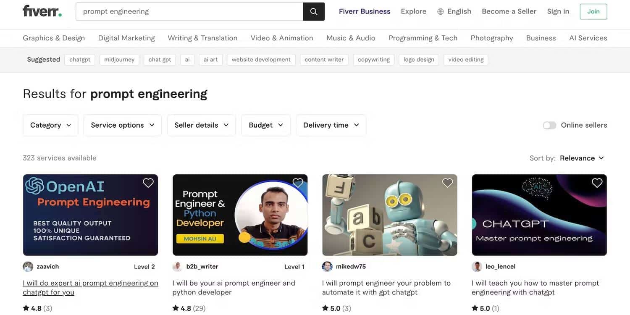Open zaavich seller profile avatar
Screen dimensions: 630x315
pyautogui.click(x=28, y=267)
